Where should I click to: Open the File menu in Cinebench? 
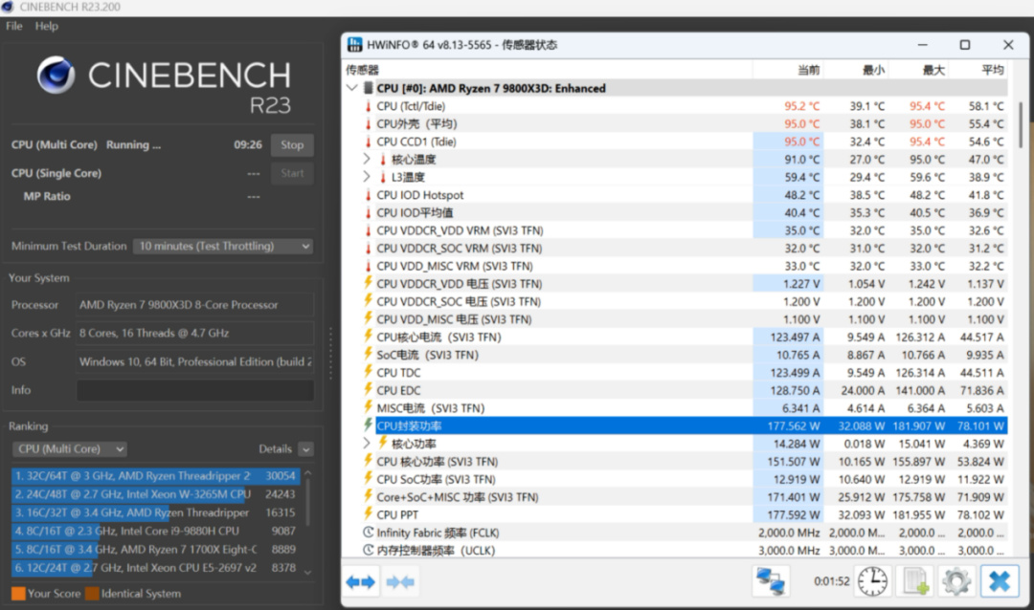tap(13, 26)
